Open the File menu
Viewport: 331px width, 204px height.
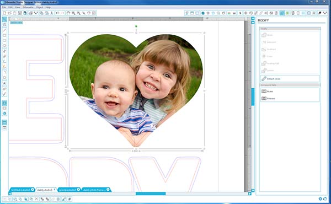4,7
